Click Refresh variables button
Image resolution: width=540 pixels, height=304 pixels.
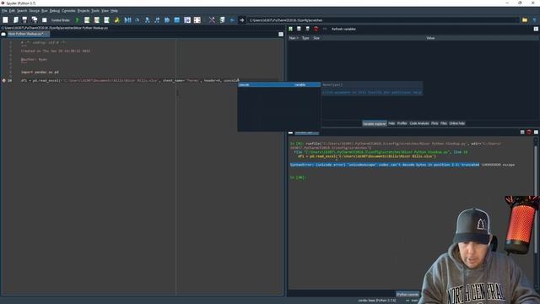click(343, 29)
